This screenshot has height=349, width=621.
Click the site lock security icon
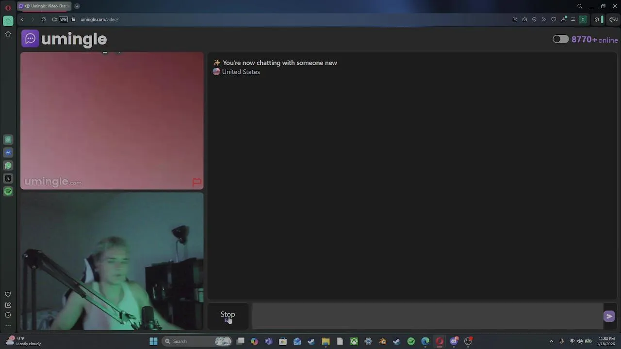pyautogui.click(x=74, y=19)
